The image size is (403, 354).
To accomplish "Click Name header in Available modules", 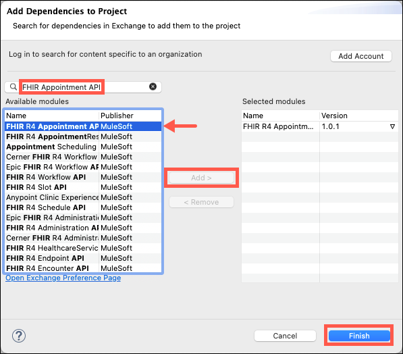I will coord(52,116).
